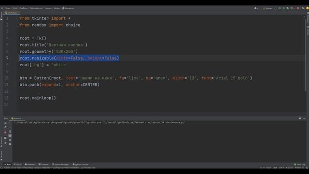Open the Event Log in status bar
The image size is (309, 174).
click(x=299, y=164)
